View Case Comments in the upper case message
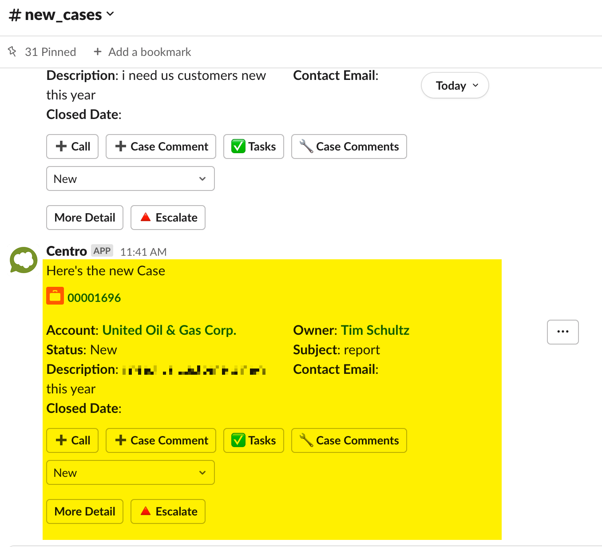 tap(349, 147)
